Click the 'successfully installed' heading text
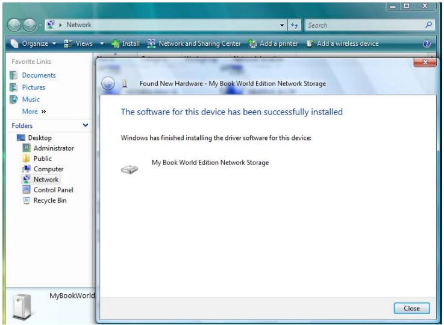Image resolution: width=444 pixels, height=325 pixels. [x=231, y=112]
